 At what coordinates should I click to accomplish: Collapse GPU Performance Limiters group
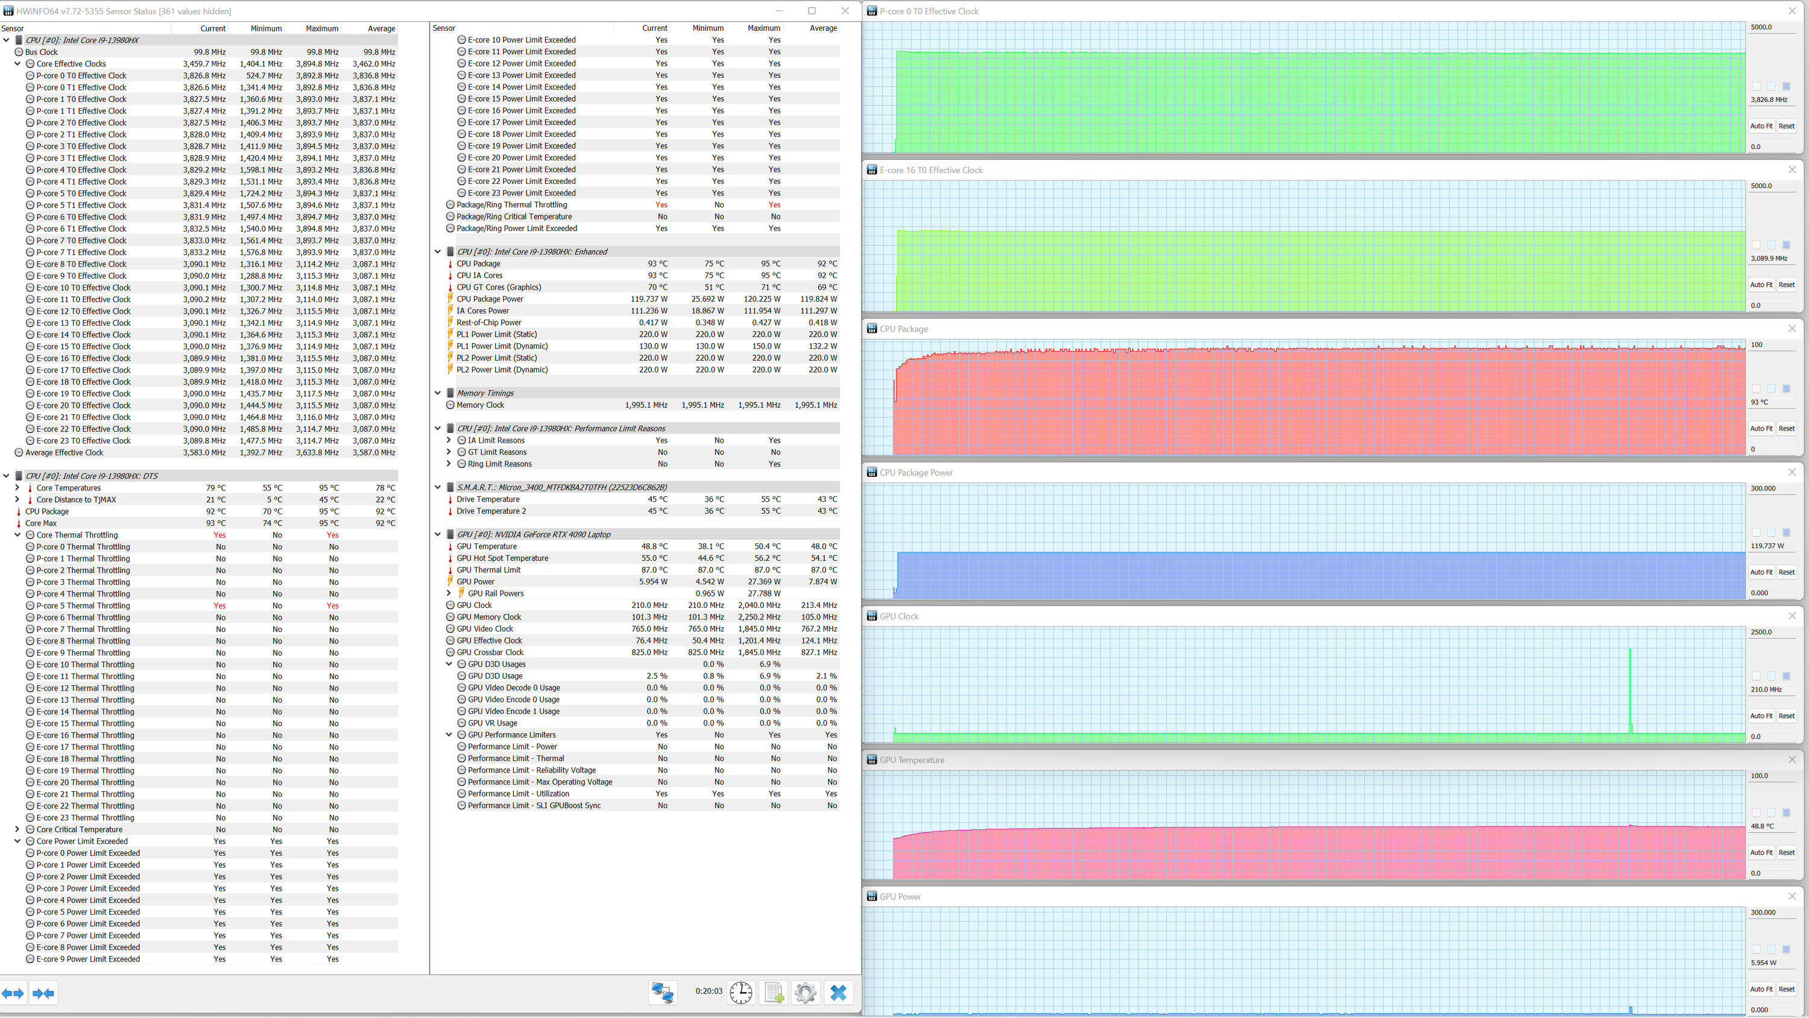[449, 735]
